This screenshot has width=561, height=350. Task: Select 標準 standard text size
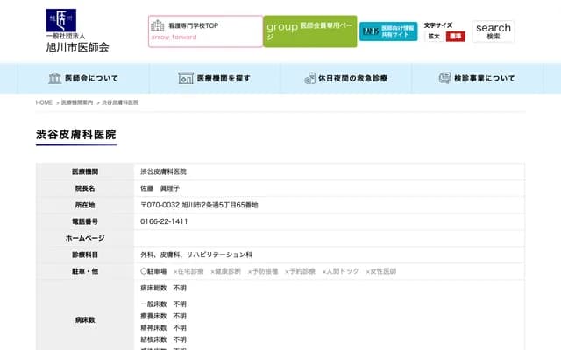pos(456,37)
